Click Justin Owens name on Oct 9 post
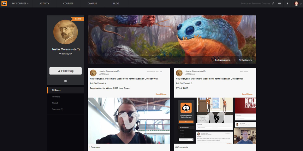The image size is (303, 151). click(195, 71)
